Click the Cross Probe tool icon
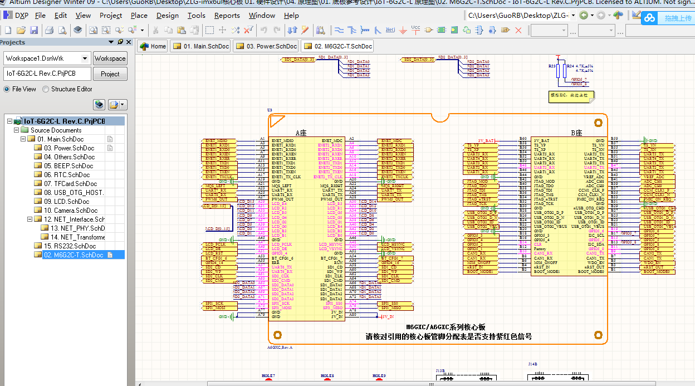 tap(306, 30)
